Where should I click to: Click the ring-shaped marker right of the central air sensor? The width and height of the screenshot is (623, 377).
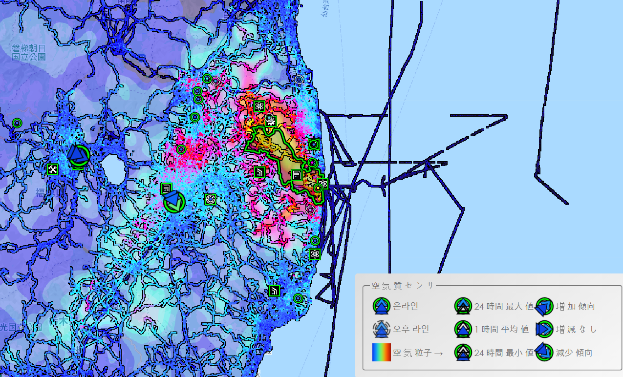pos(210,199)
